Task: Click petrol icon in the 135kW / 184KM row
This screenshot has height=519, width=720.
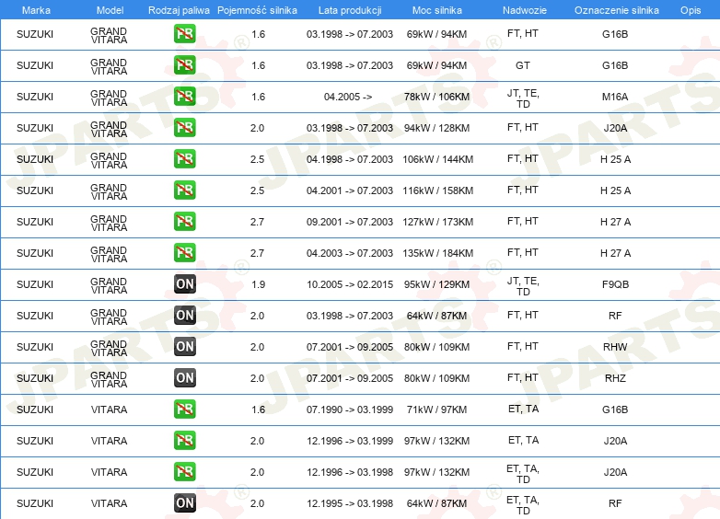Action: point(184,252)
